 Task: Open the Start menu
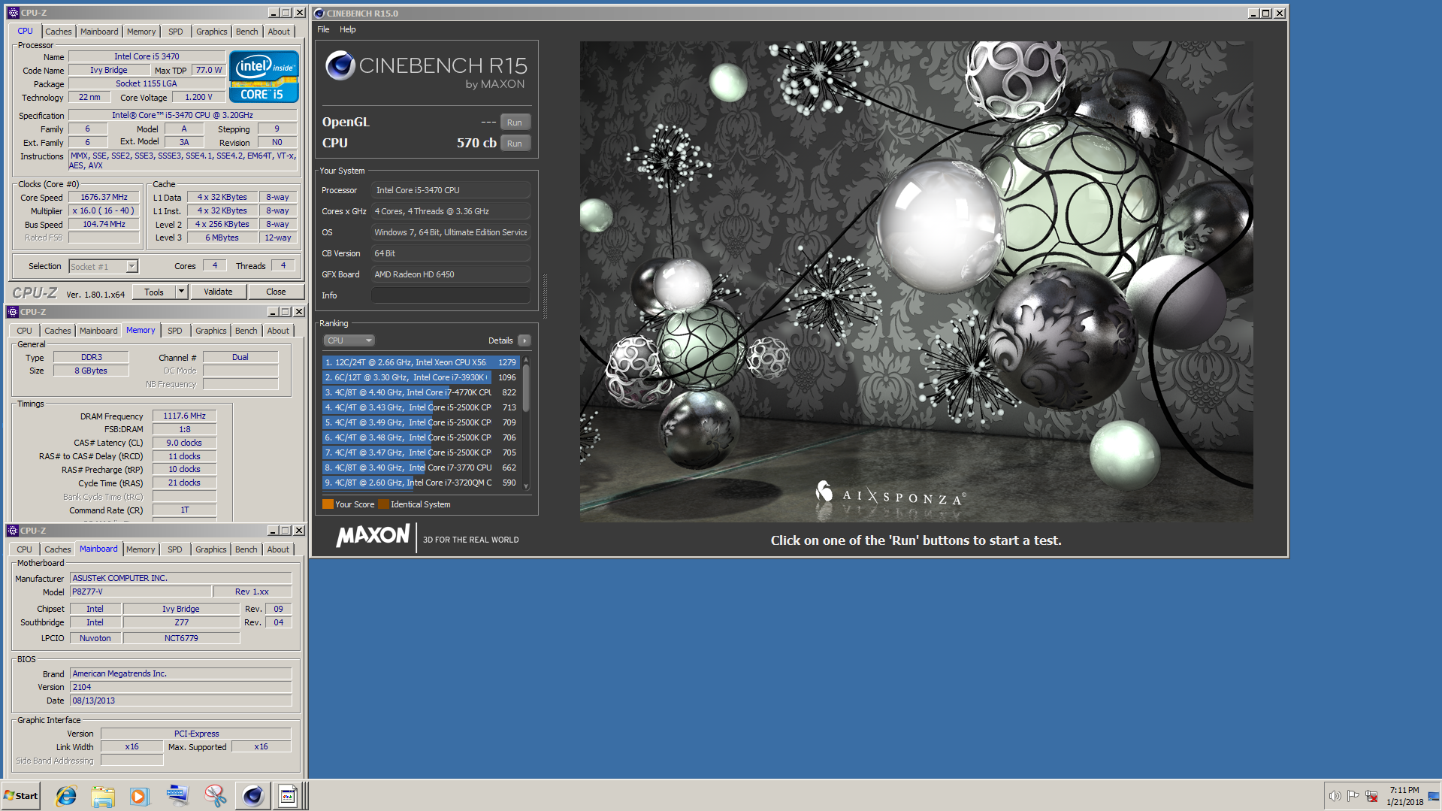(21, 795)
